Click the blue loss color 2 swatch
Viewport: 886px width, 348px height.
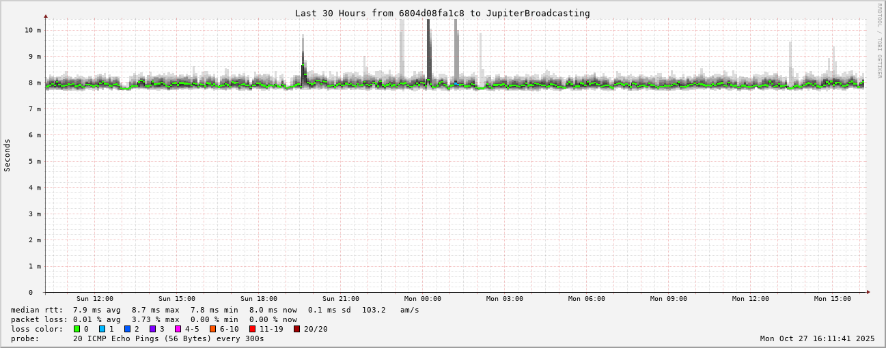pyautogui.click(x=127, y=329)
